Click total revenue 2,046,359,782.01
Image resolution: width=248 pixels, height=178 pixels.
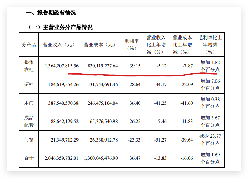[x=62, y=158]
